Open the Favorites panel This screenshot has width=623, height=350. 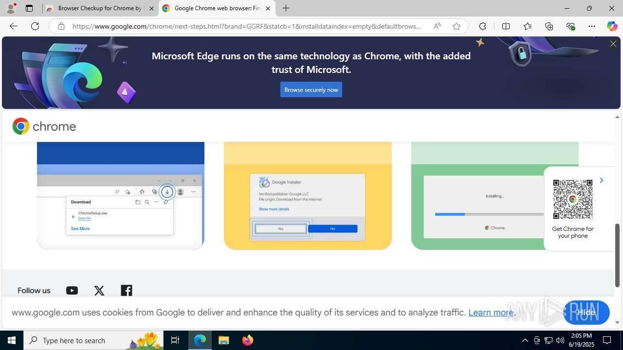point(527,26)
